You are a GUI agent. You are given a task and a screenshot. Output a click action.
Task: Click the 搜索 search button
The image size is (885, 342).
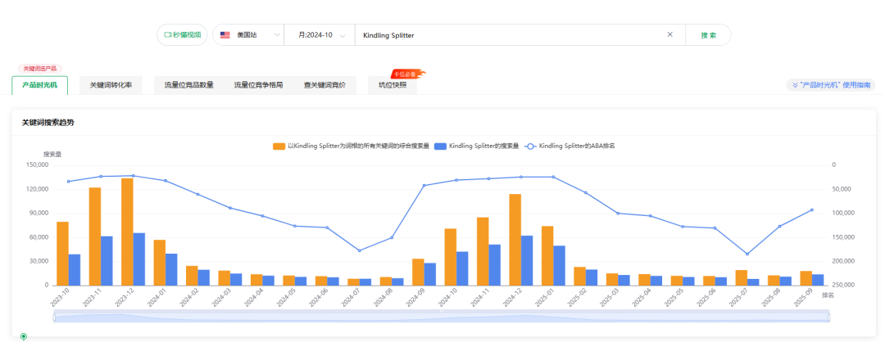[x=708, y=35]
